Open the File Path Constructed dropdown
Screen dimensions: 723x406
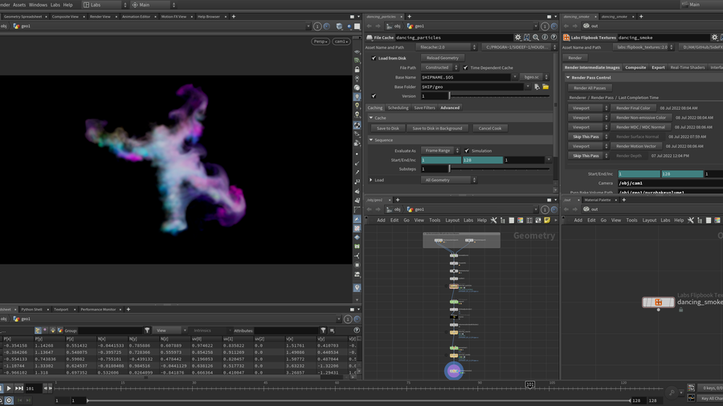(x=439, y=67)
